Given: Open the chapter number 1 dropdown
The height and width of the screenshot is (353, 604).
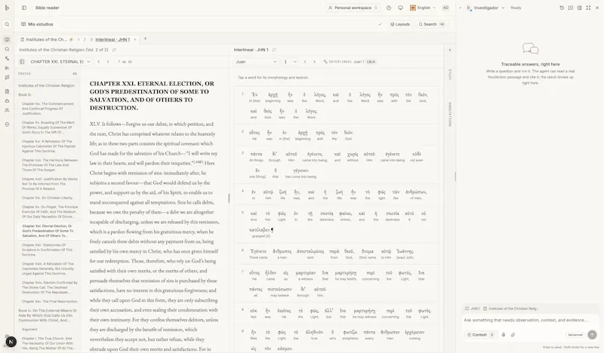Looking at the screenshot, I should pyautogui.click(x=290, y=62).
